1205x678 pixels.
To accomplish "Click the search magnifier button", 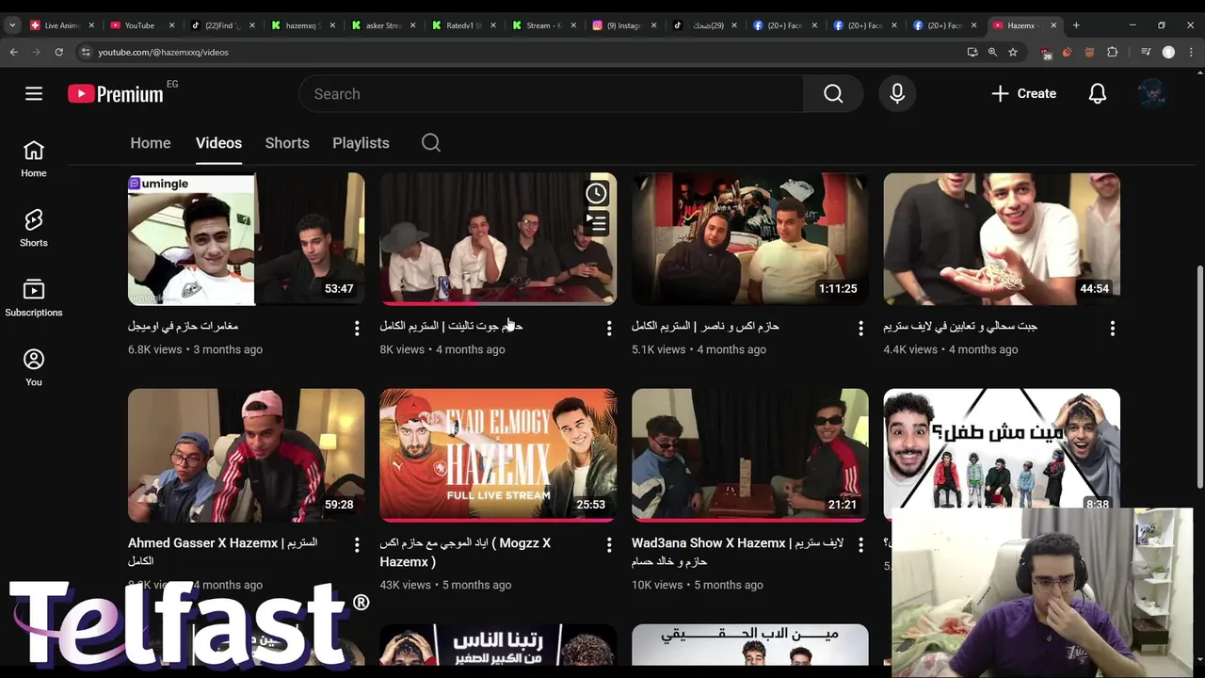I will click(833, 93).
